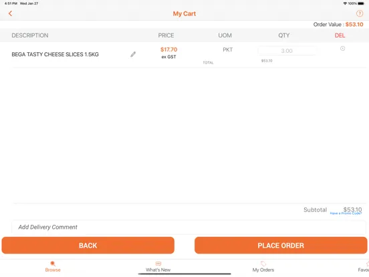Tap the Browse search icon
Viewport: 369px width, 277px height.
[x=53, y=264]
